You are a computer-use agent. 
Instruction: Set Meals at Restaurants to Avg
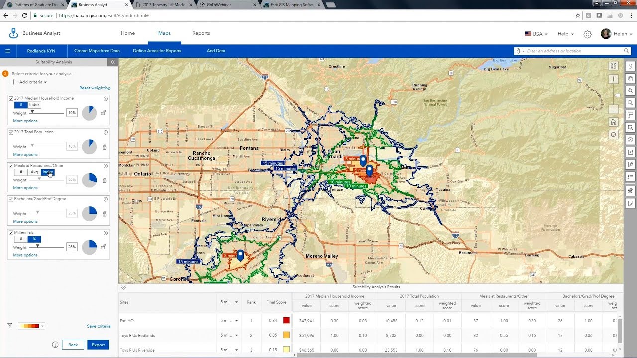point(34,172)
